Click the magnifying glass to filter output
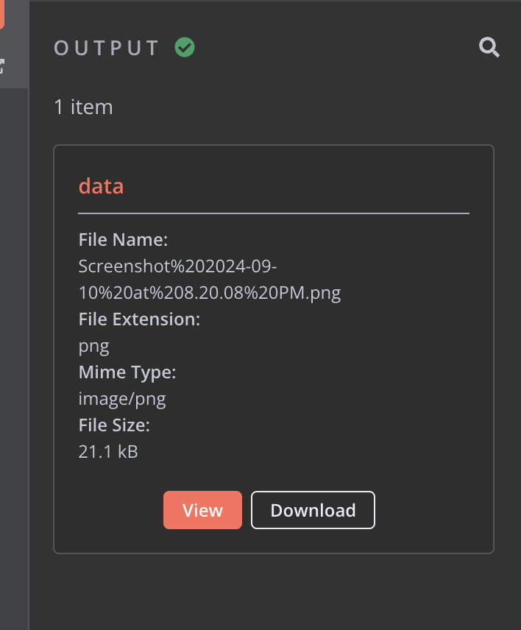521x630 pixels. (x=489, y=47)
